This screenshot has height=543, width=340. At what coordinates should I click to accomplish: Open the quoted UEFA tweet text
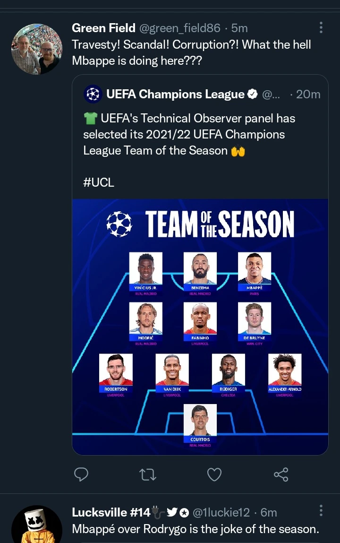coord(184,134)
